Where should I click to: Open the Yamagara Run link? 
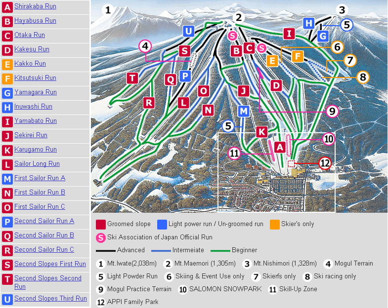tap(35, 92)
